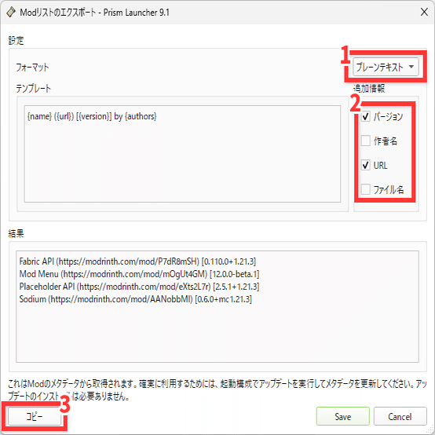
Task: Click the 設定 group label
Action: pyautogui.click(x=16, y=41)
